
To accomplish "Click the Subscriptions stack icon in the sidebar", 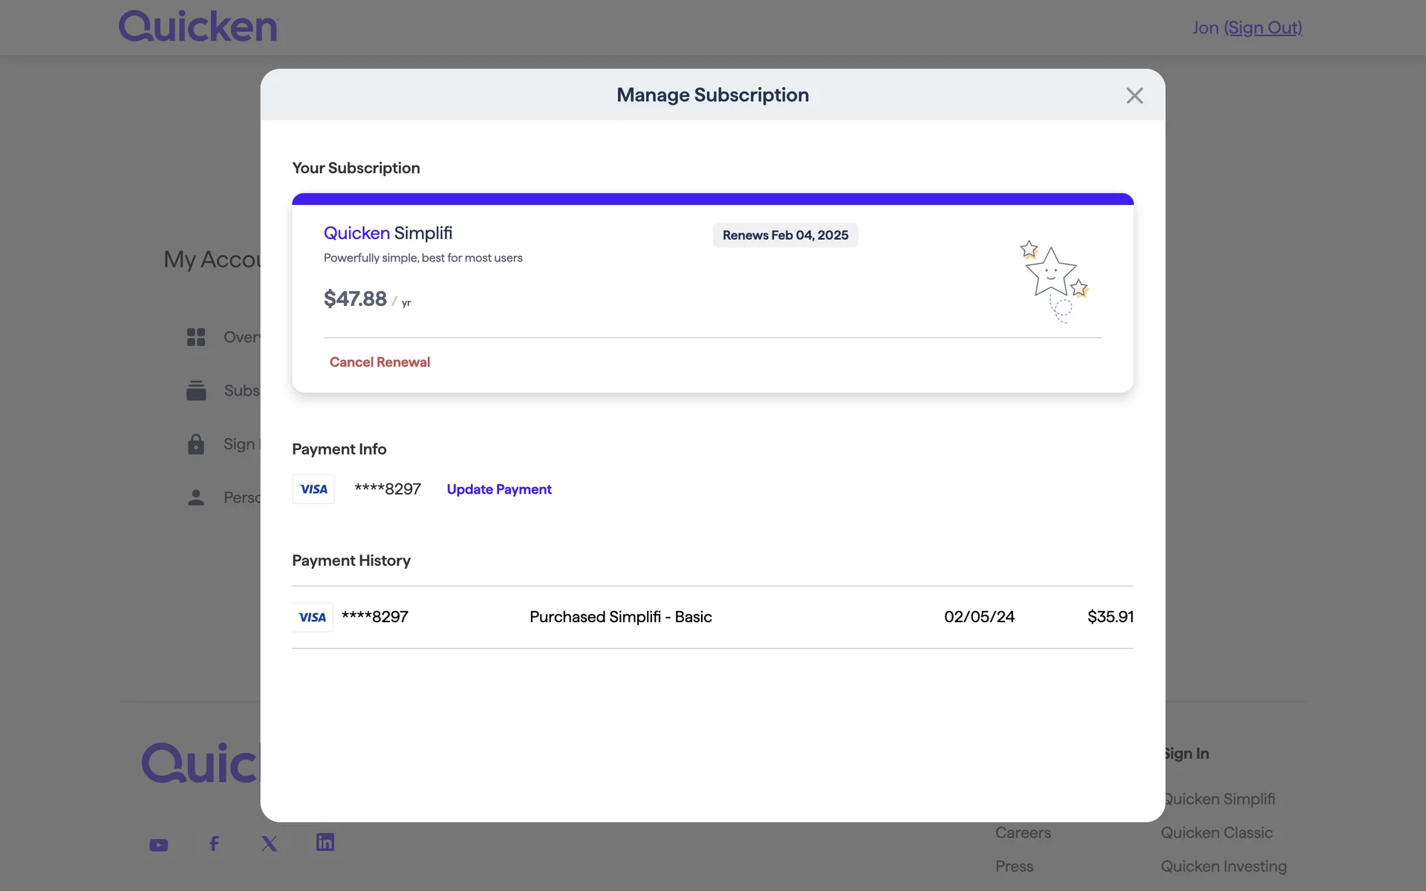I will pos(196,391).
